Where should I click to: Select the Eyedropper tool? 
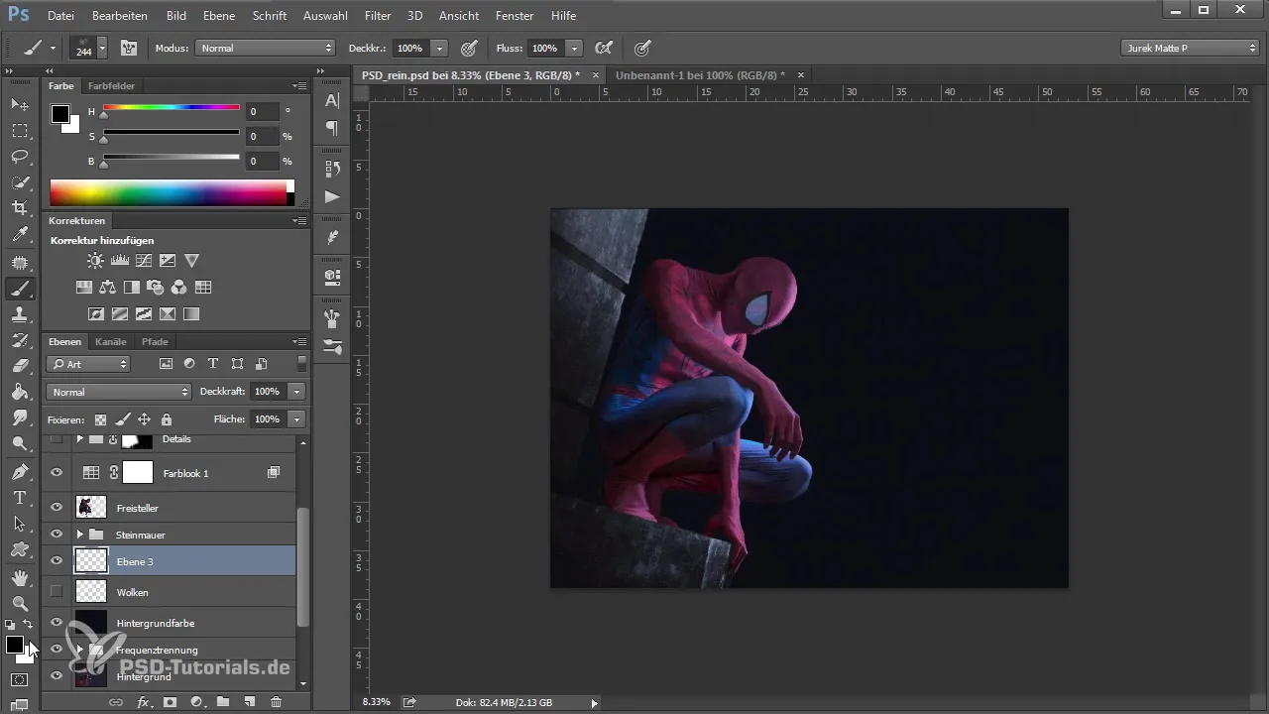coord(20,235)
